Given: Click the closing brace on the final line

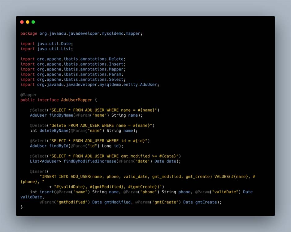Looking at the screenshot, I should tap(22, 207).
